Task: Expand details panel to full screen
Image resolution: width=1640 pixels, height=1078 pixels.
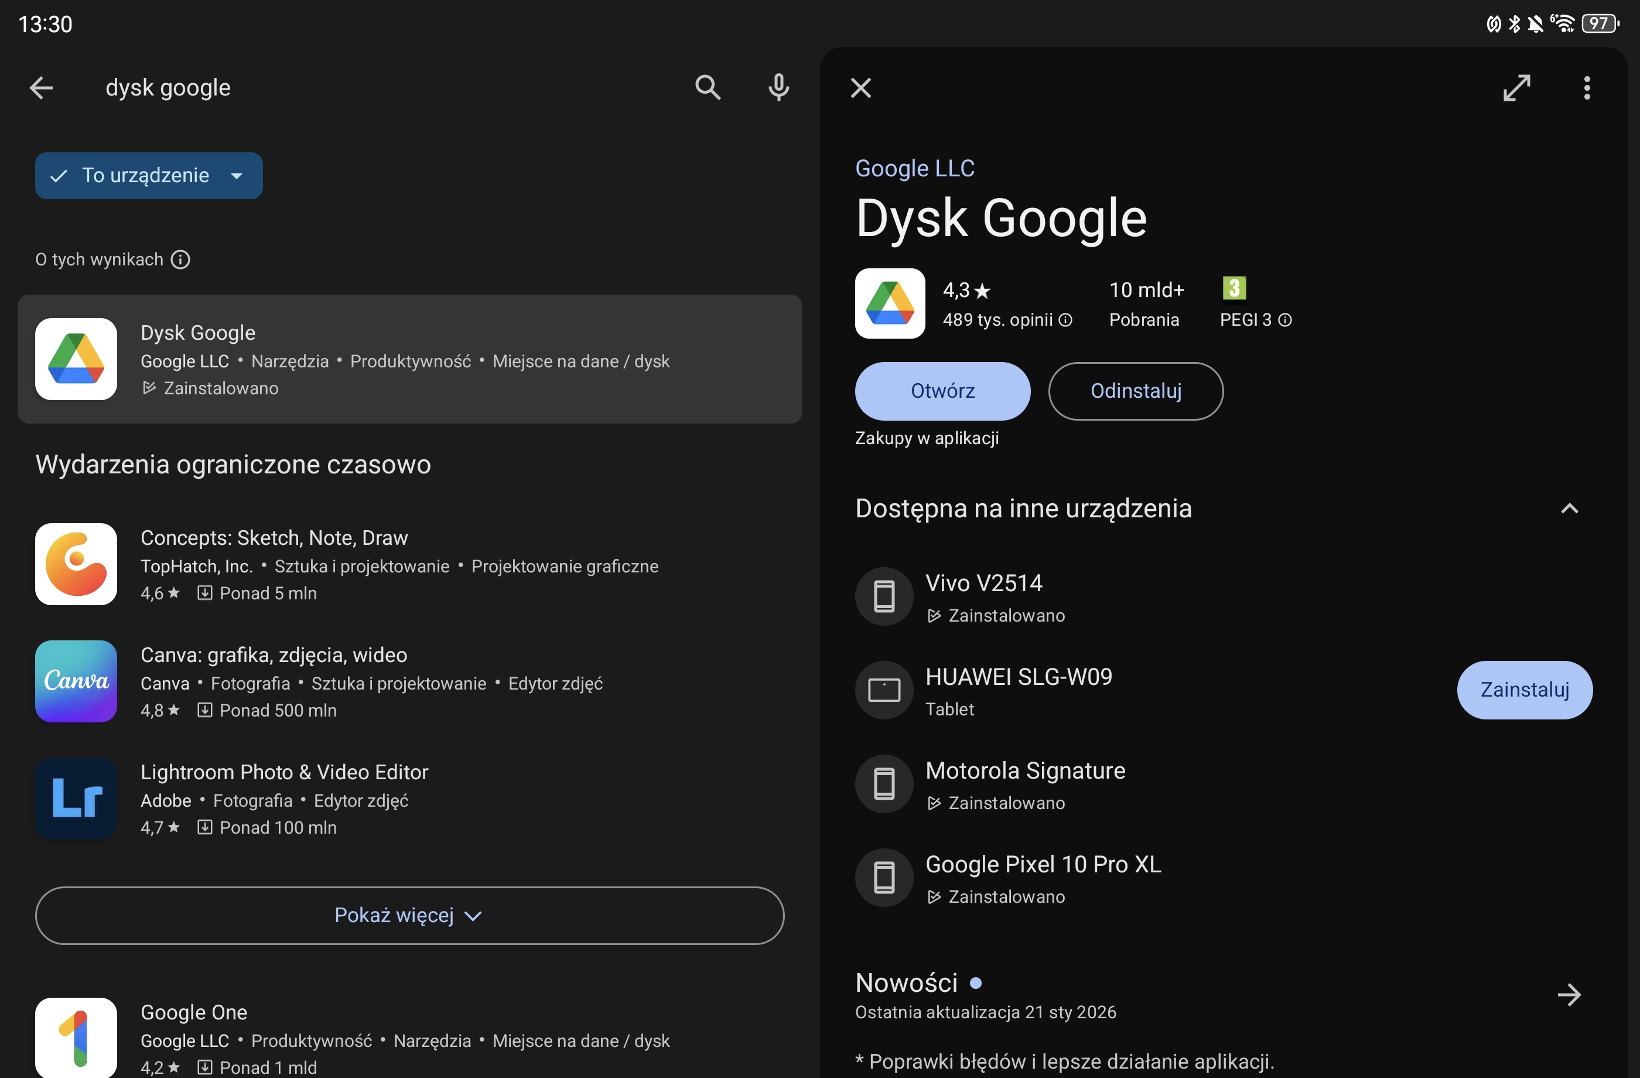Action: tap(1516, 87)
